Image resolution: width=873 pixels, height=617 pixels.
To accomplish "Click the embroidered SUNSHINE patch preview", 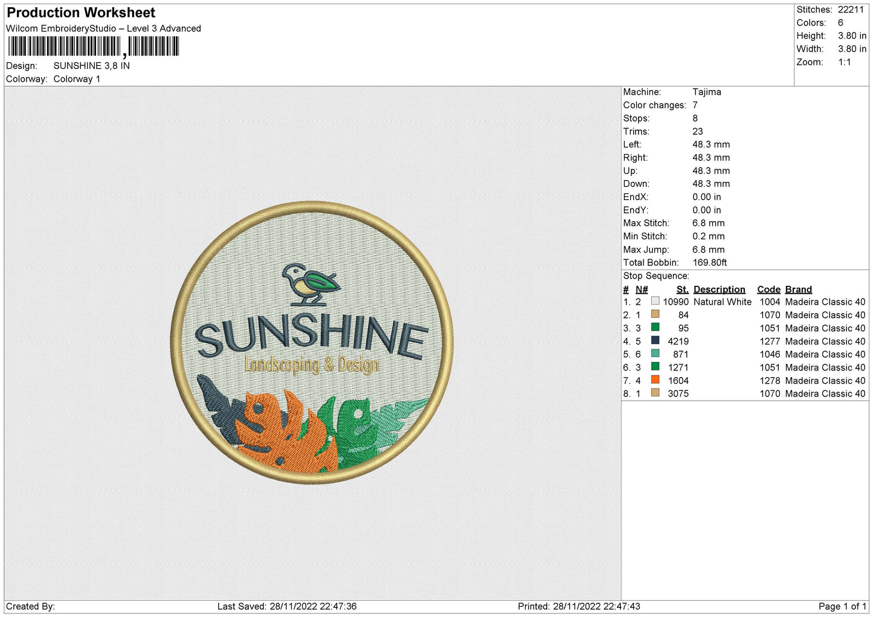I will [312, 342].
